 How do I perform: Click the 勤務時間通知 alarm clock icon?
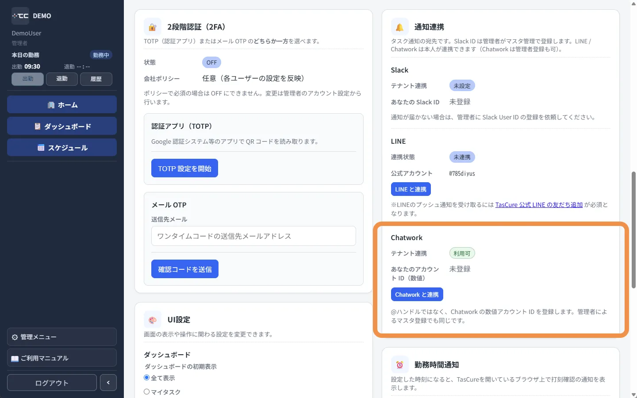click(x=399, y=365)
